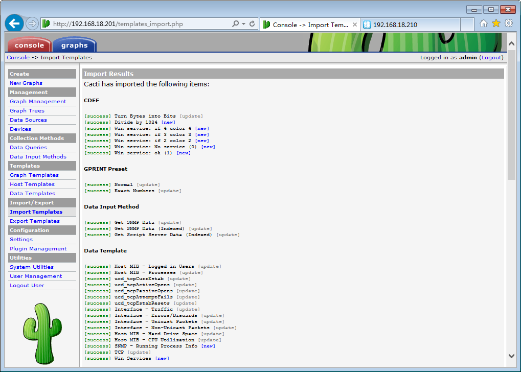Image resolution: width=521 pixels, height=372 pixels.
Task: Open Graph Management in the sidebar
Action: (38, 101)
